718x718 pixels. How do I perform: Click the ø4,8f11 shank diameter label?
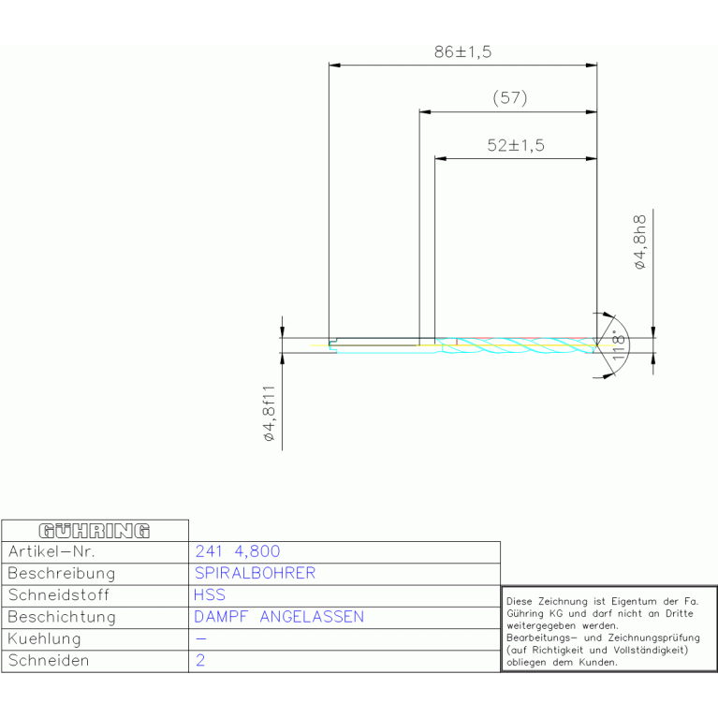[x=267, y=412]
